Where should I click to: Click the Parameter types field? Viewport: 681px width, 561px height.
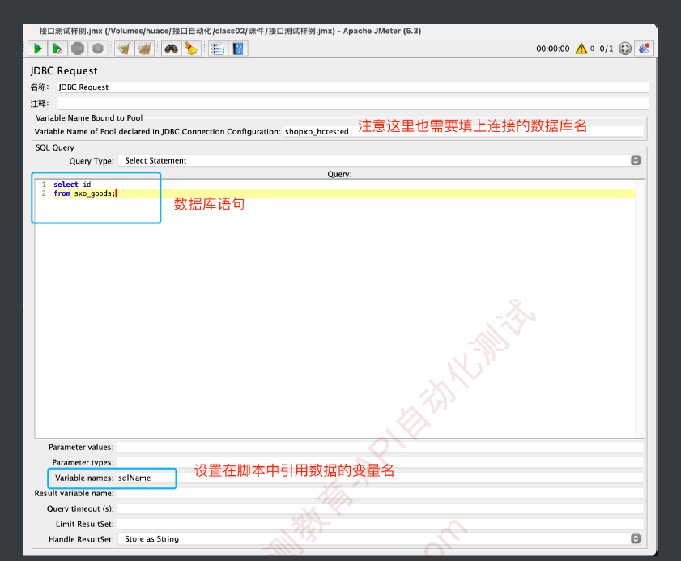380,462
